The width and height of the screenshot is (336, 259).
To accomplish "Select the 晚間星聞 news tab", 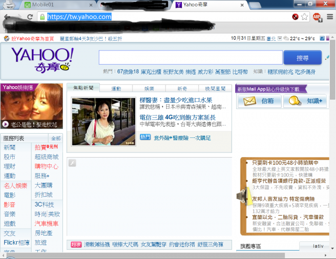I will [x=215, y=88].
